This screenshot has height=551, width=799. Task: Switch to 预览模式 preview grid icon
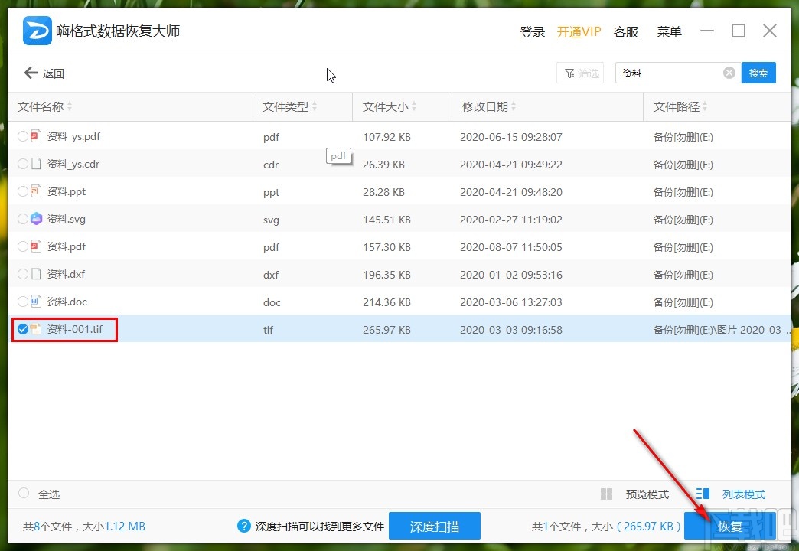[x=606, y=494]
